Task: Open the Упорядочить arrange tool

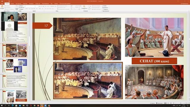Action: 84,7
